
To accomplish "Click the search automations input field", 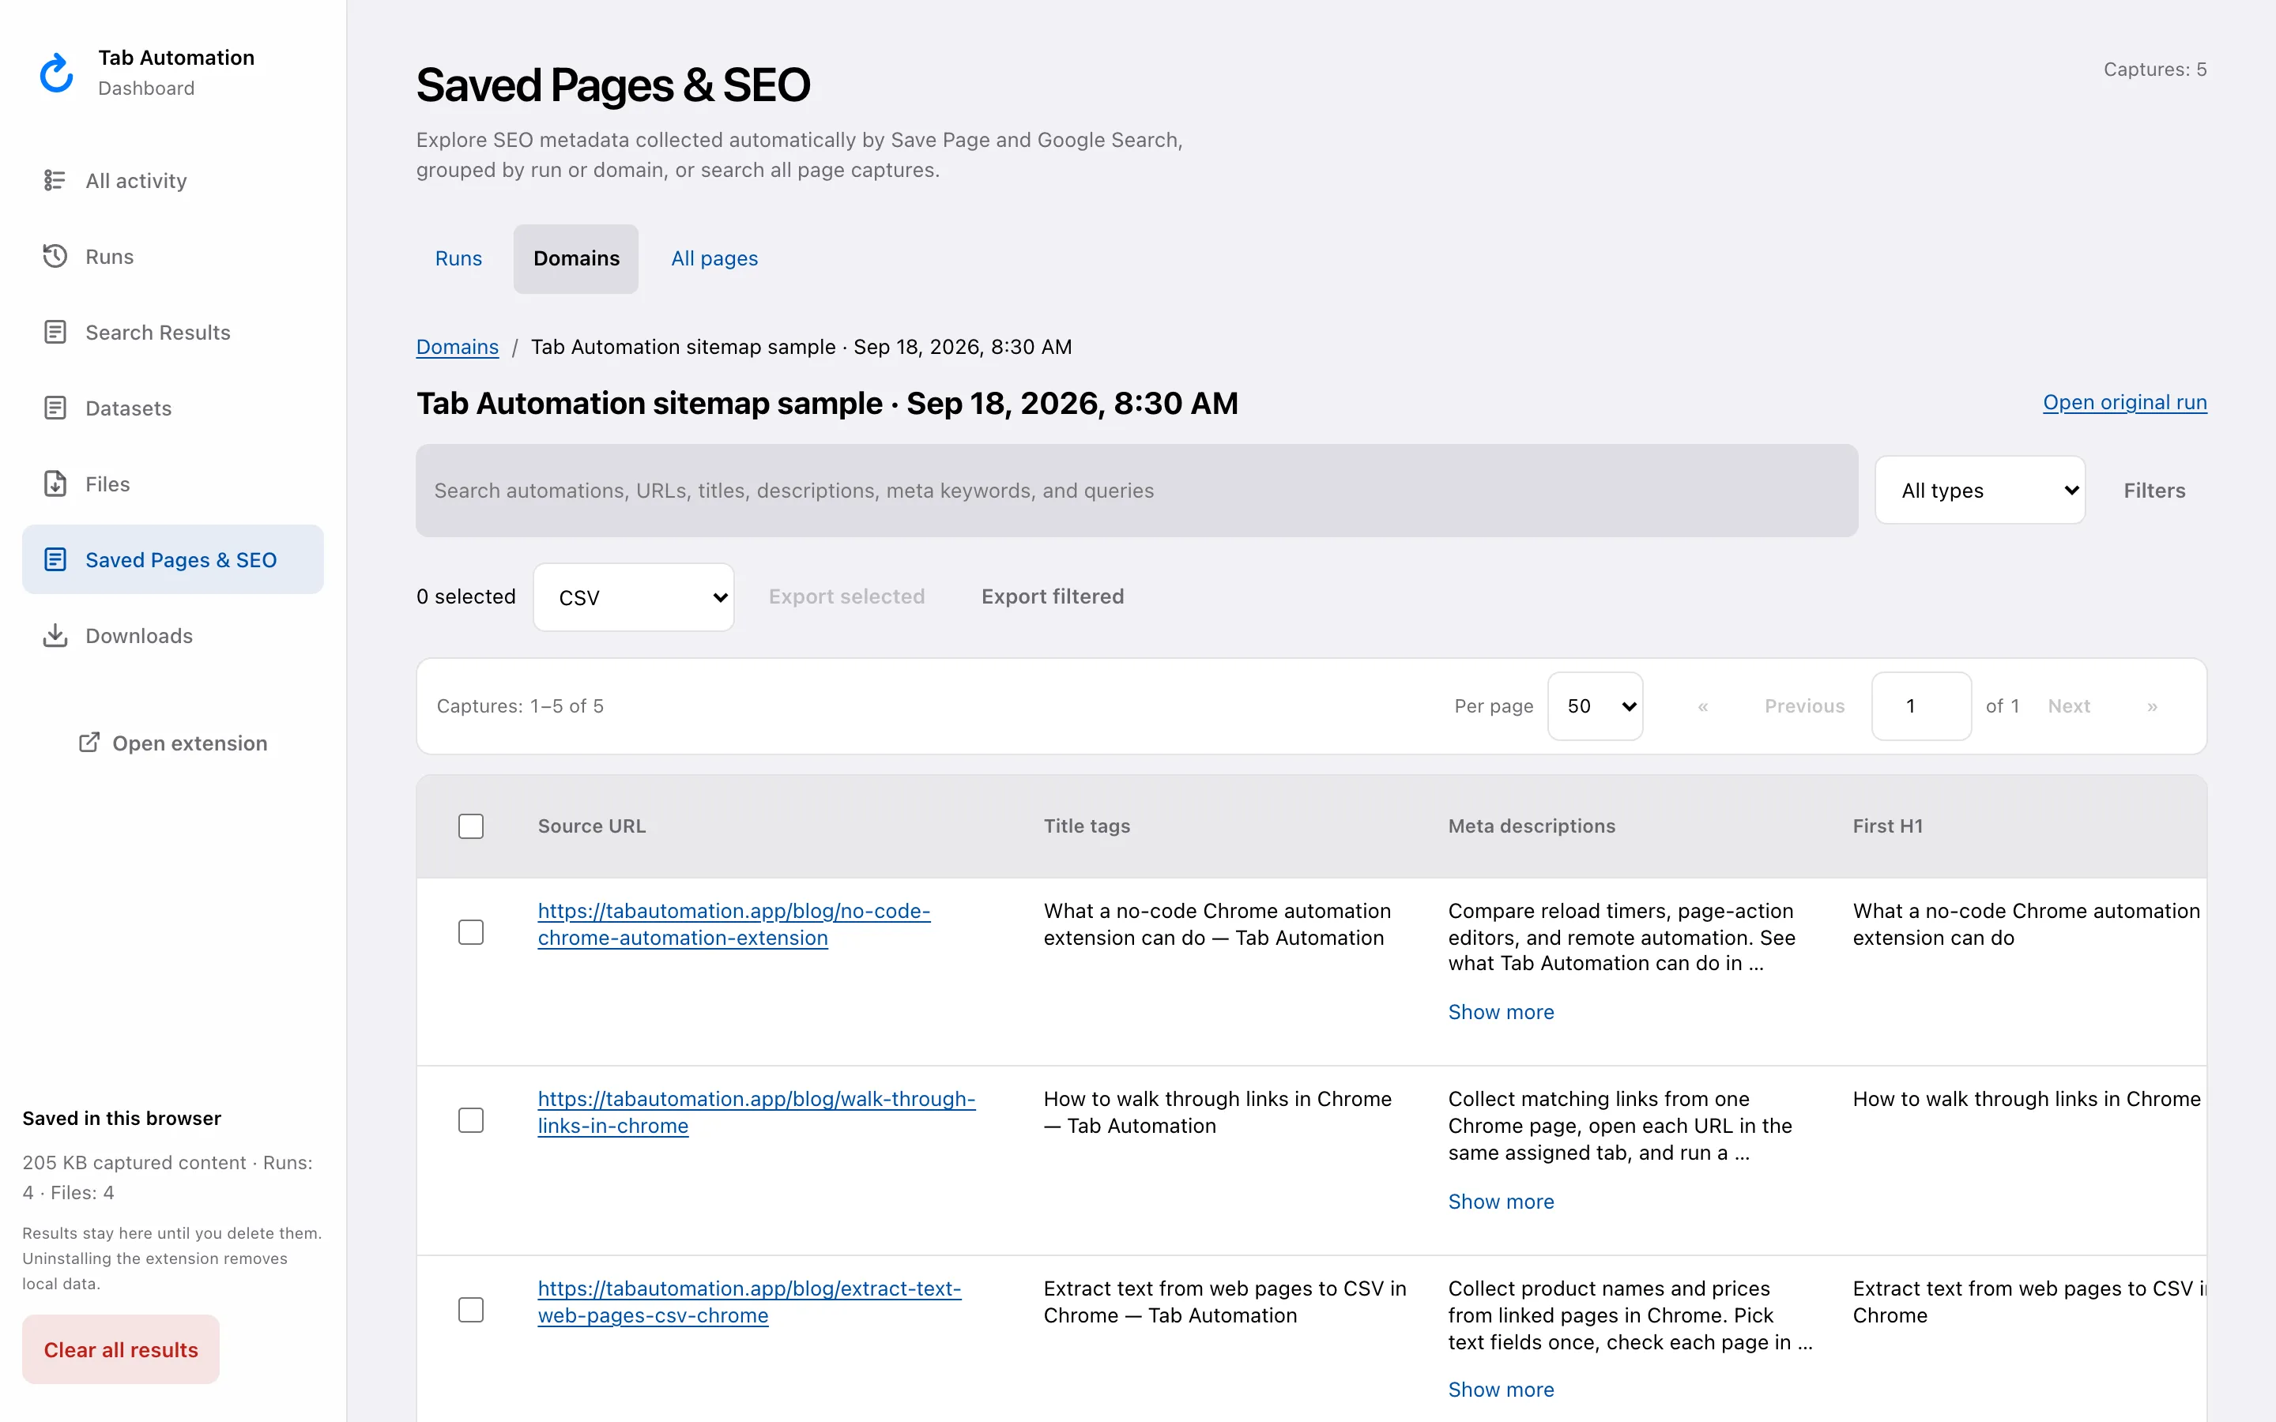I will (x=1136, y=491).
